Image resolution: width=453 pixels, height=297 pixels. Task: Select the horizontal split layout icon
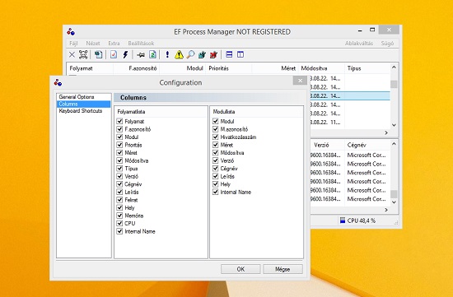coord(229,54)
